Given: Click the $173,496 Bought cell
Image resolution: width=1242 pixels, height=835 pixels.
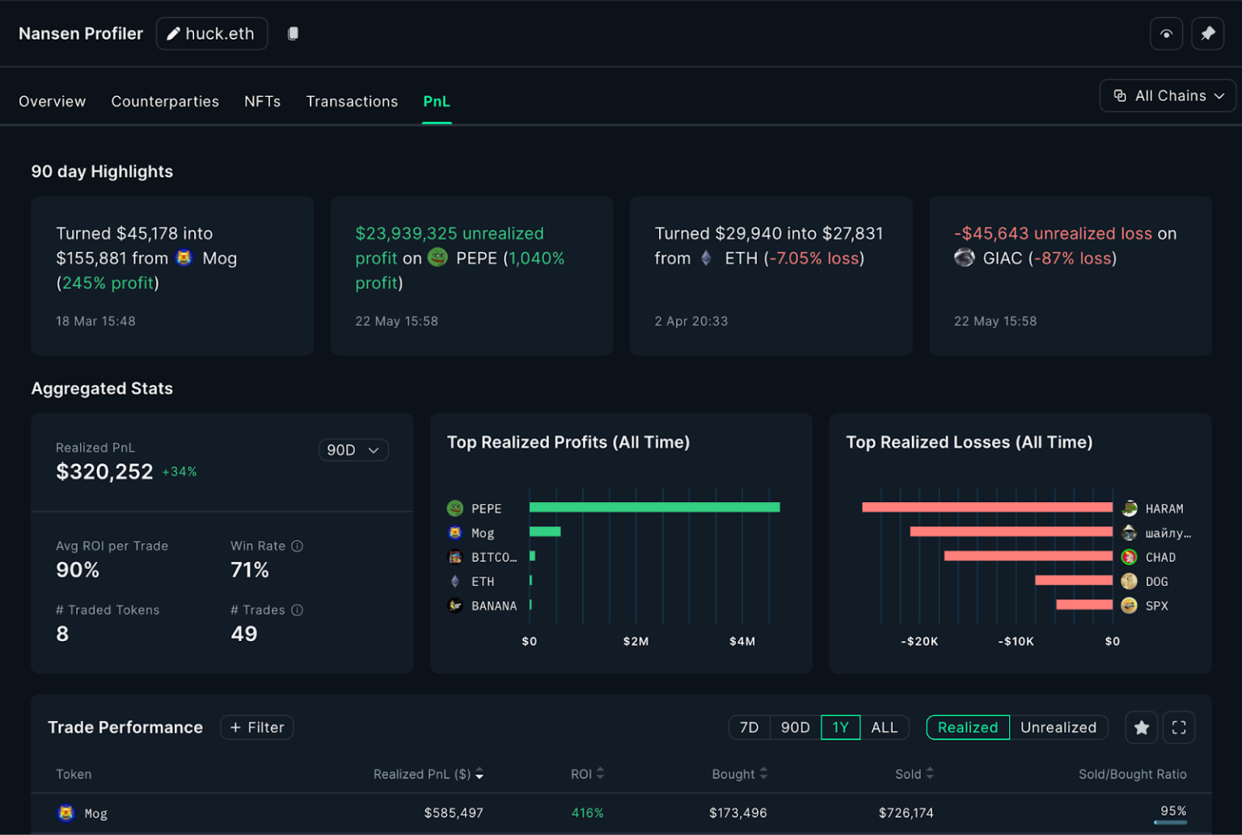Looking at the screenshot, I should coord(738,813).
